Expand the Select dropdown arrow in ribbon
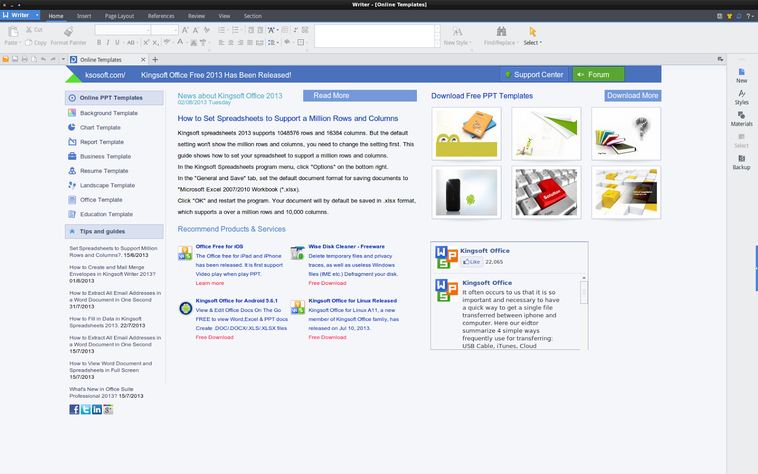The width and height of the screenshot is (758, 474). pyautogui.click(x=541, y=43)
